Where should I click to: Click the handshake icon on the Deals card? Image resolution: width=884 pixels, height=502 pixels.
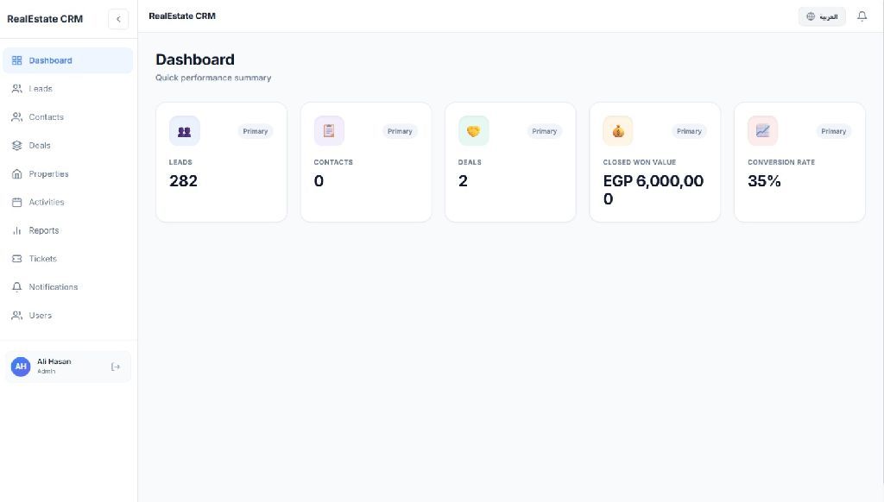(474, 131)
